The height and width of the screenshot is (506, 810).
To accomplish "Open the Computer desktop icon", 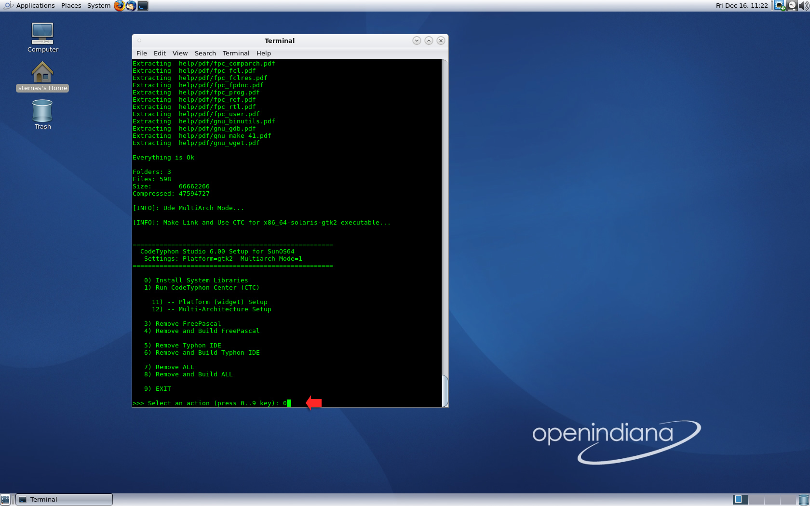I will 42,38.
